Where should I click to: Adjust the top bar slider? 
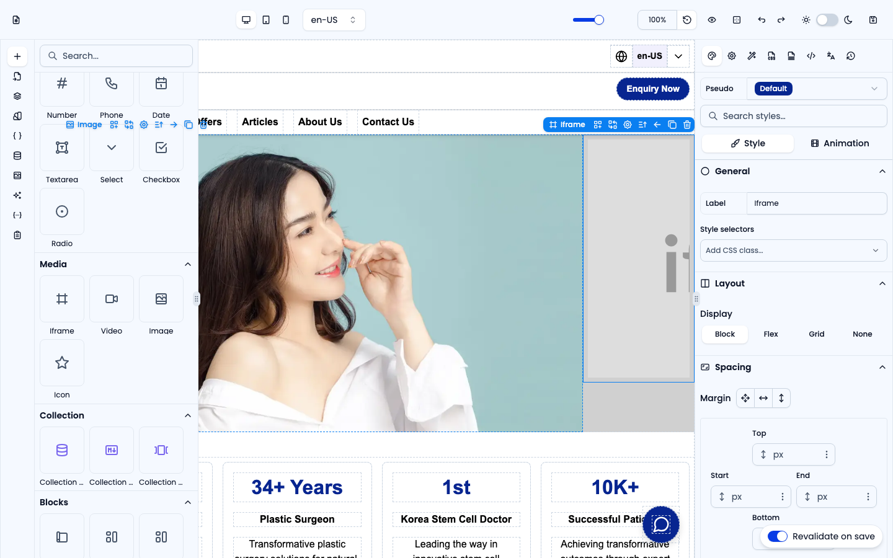tap(589, 20)
